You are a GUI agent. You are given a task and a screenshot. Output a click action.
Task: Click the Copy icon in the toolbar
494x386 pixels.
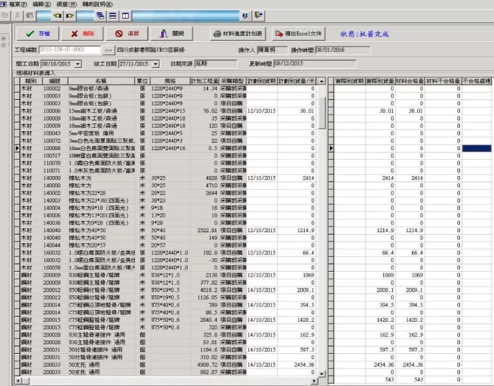6,15
